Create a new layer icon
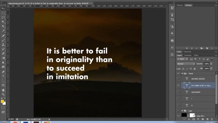Viewport: 218px width, 123px height. click(207, 119)
